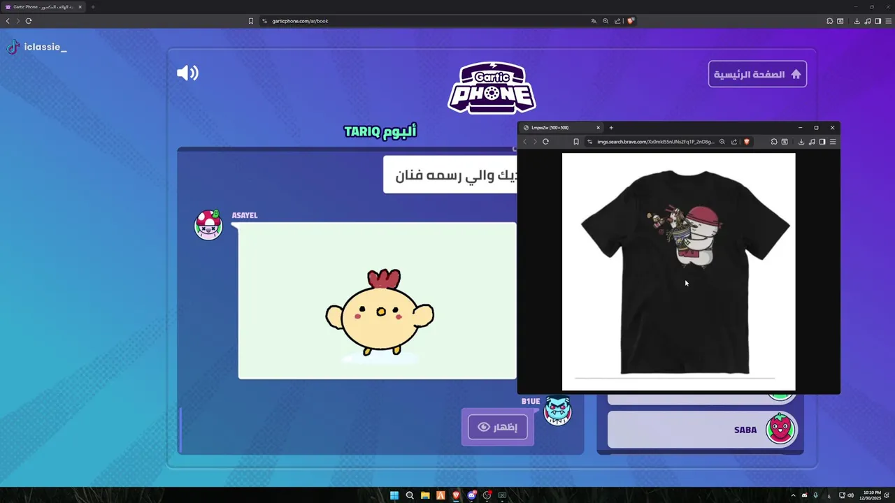Mute sound with the speaker icon
895x503 pixels.
187,73
